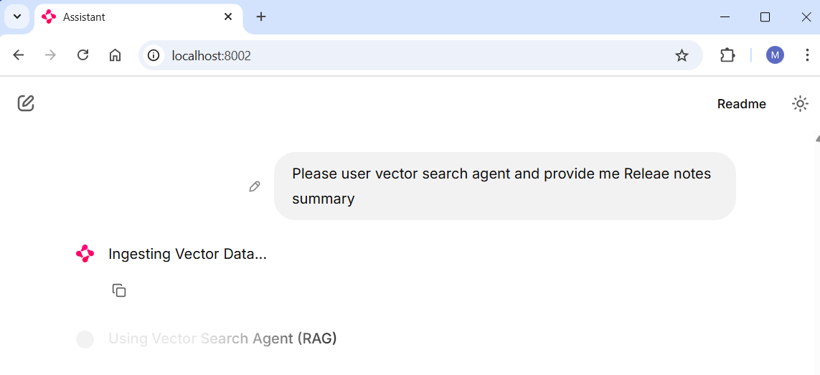Close the Assistant tab

(228, 16)
